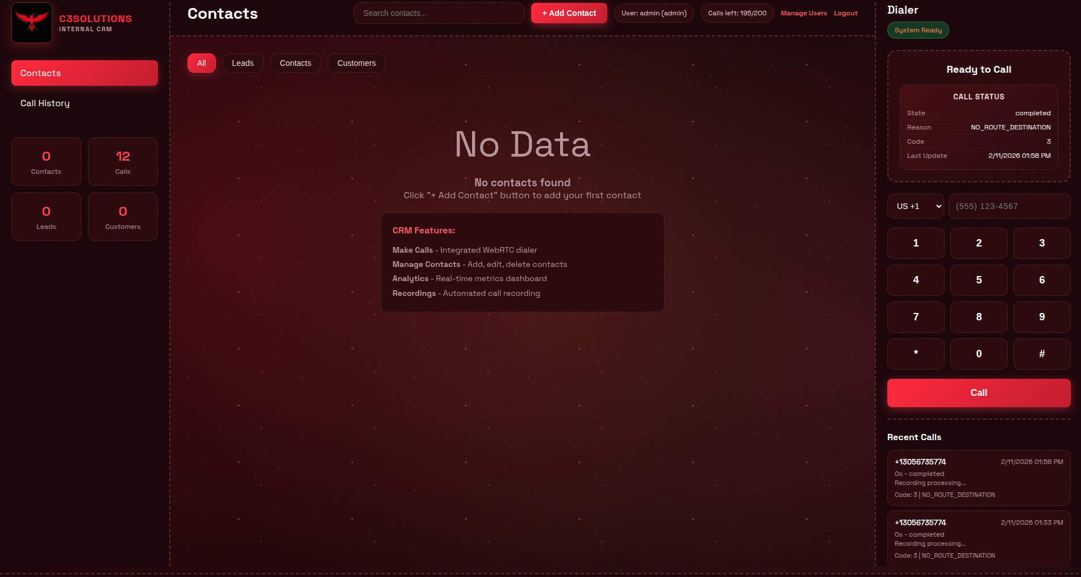Open Manage Users
Viewport: 1081px width, 577px height.
pyautogui.click(x=804, y=12)
